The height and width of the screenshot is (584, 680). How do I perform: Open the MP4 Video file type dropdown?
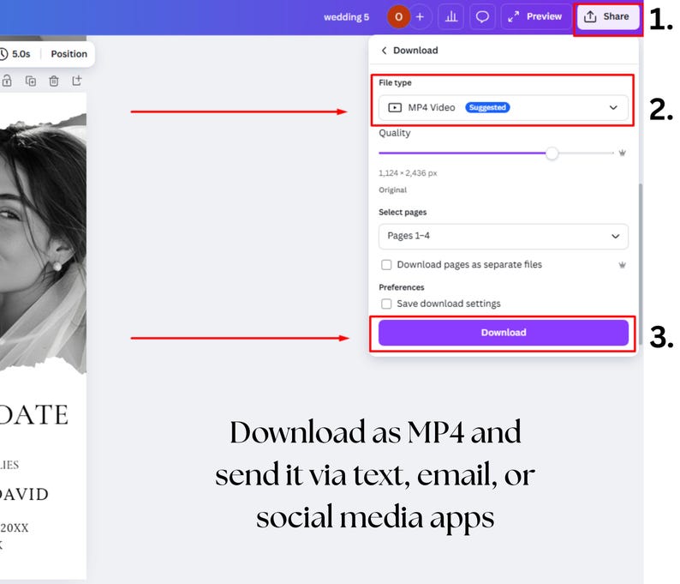click(503, 107)
